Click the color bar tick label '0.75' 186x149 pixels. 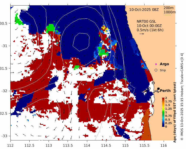coord(168,116)
